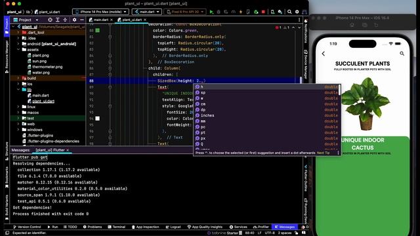Click the tabnine Starter status bar widget

(224, 233)
